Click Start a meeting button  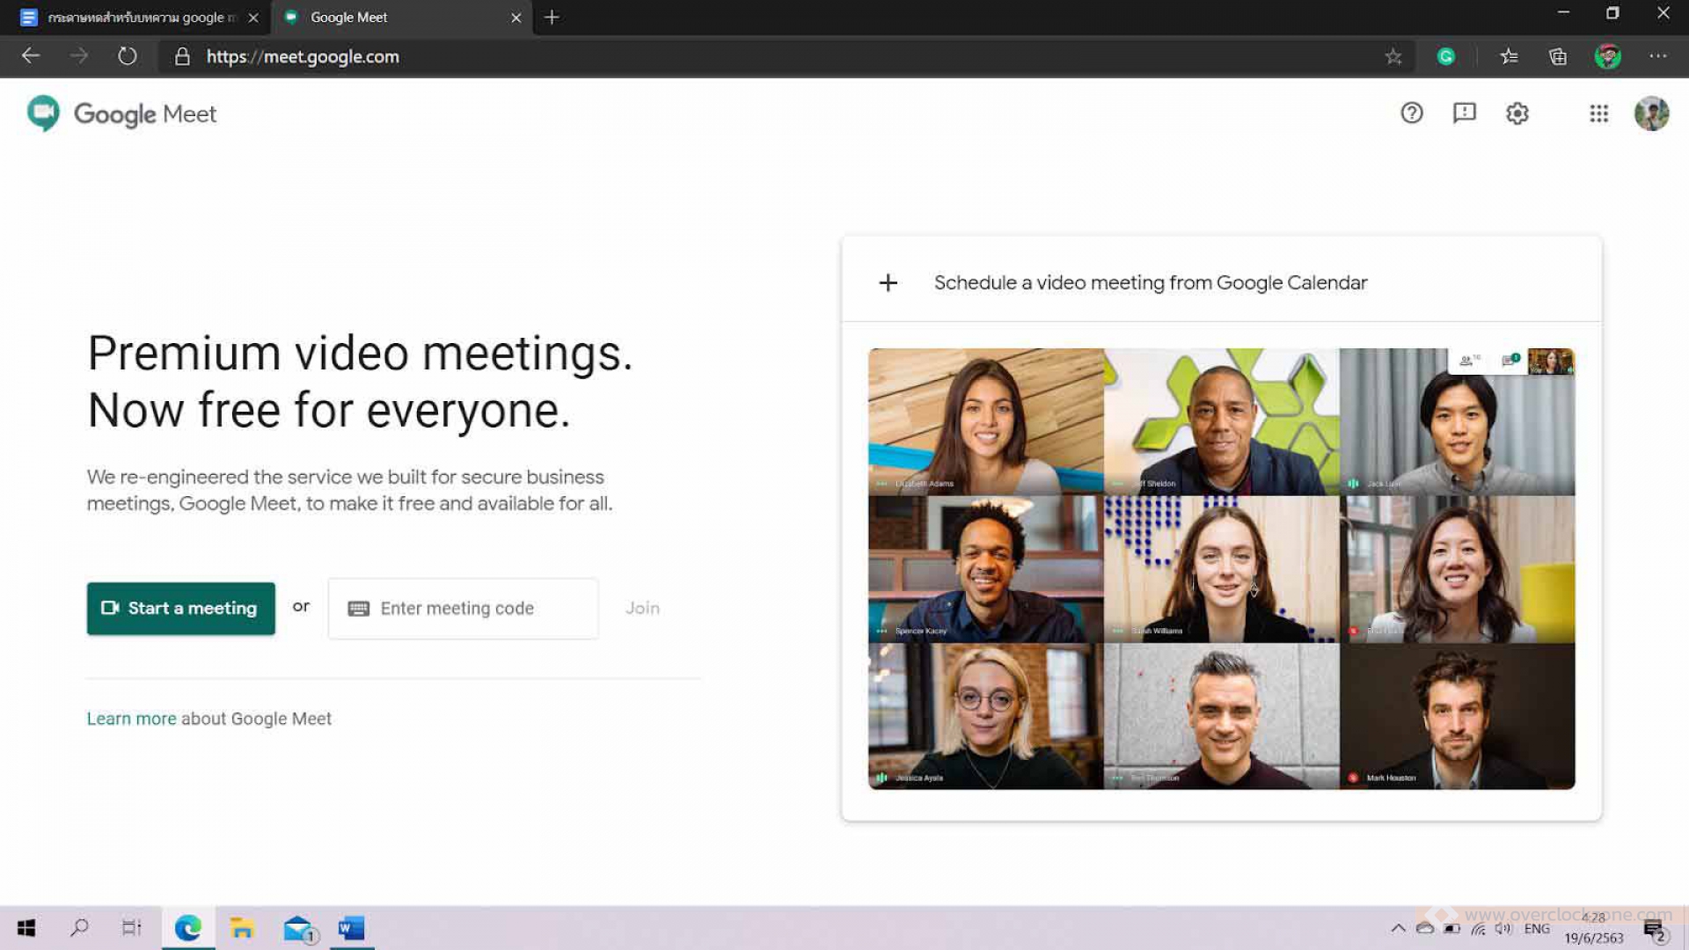point(179,608)
